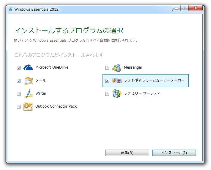Screen dimensions: 211x170
Task: Click the Microsoft OneDrive cloud icon
Action: pyautogui.click(x=28, y=67)
